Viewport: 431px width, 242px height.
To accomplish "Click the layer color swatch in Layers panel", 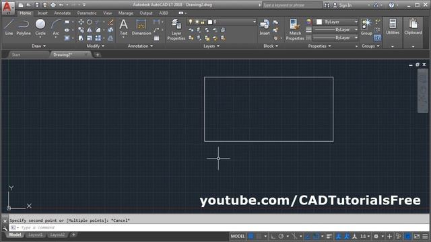I will click(210, 22).
